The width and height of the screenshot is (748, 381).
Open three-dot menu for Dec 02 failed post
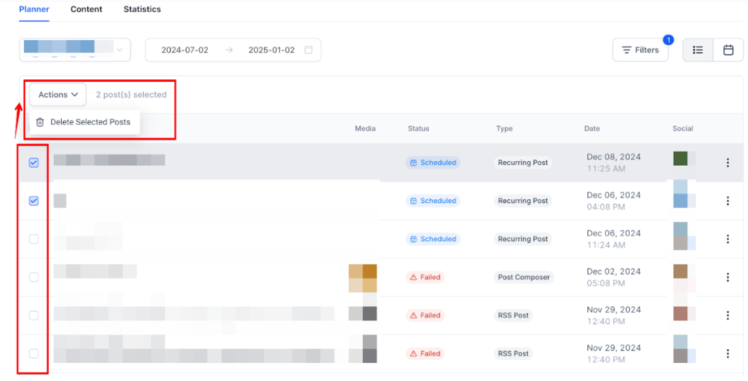727,278
